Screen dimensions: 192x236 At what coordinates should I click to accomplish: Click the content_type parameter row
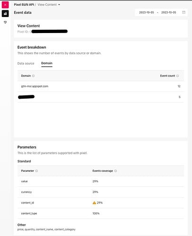(x=101, y=213)
